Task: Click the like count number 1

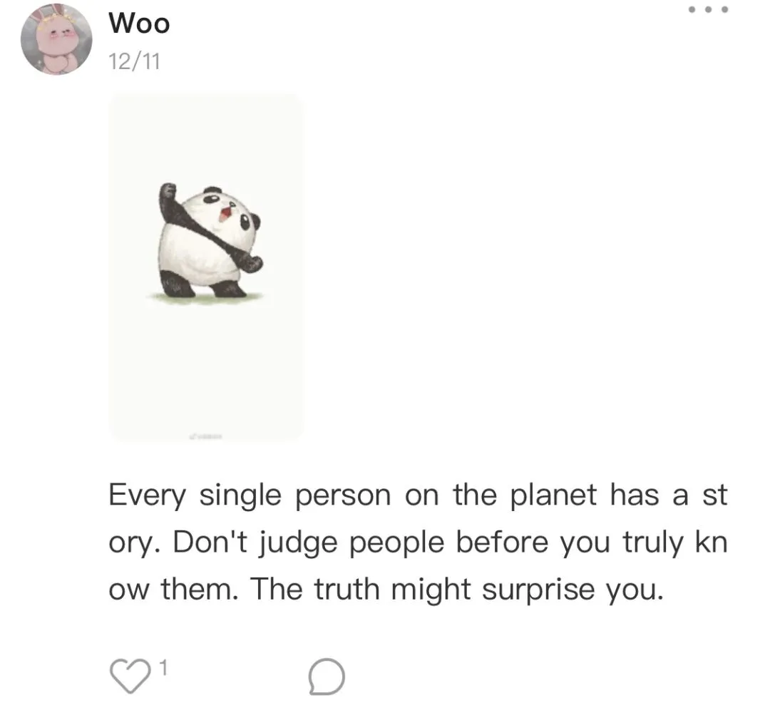Action: (x=163, y=667)
